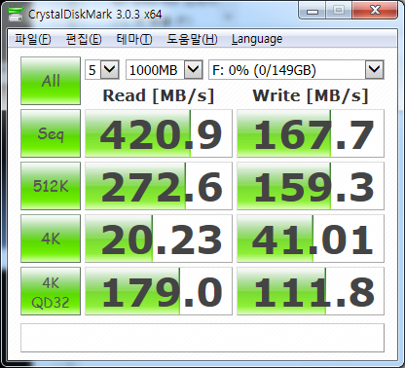The height and width of the screenshot is (368, 405).
Task: Start the 4K benchmark test
Action: (51, 239)
